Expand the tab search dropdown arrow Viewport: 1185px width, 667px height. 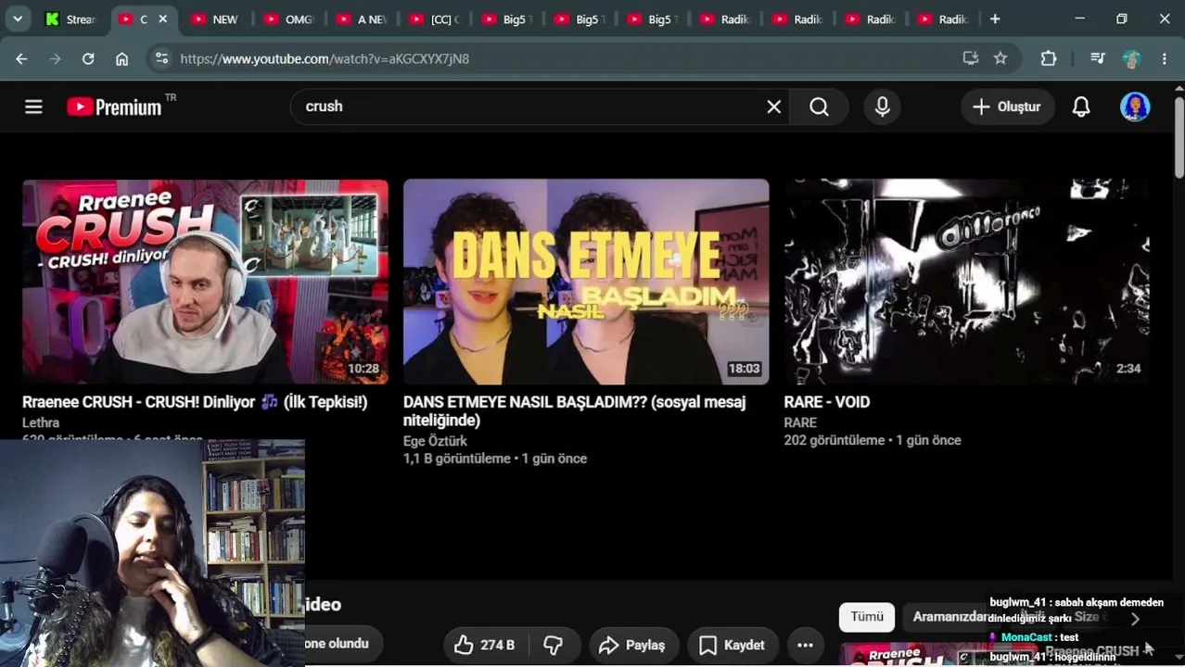point(17,19)
